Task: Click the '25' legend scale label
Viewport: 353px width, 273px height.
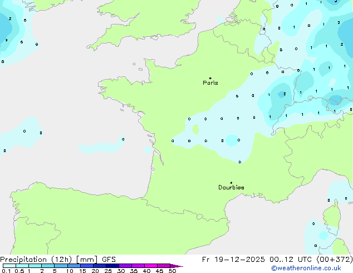Action: point(108,271)
